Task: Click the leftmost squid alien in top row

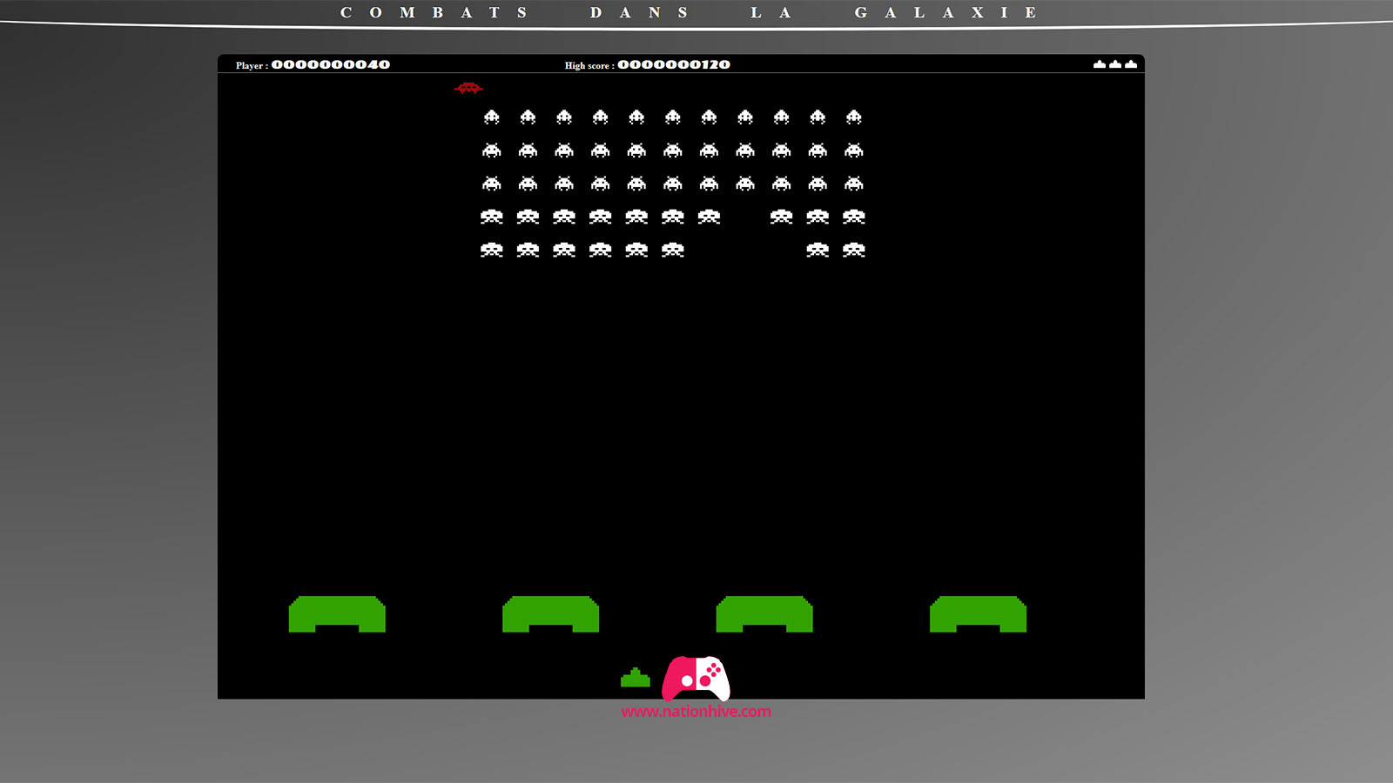Action: pyautogui.click(x=492, y=117)
